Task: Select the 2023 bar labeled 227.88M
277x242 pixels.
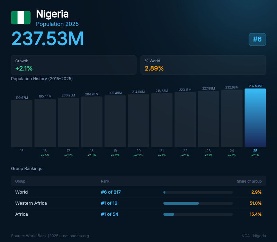Action: coord(208,119)
